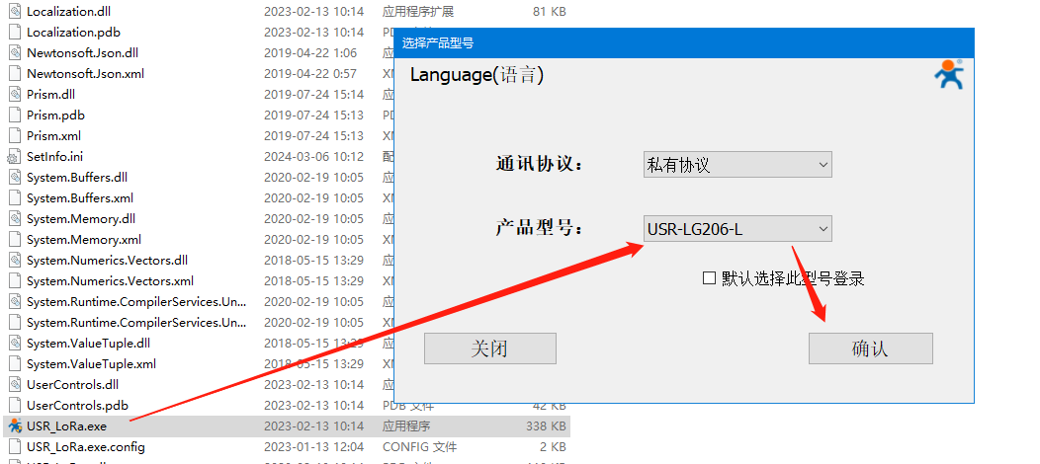Select the USR_LoRa.exe.config file icon
Viewport: 1040px width, 464px height.
[x=15, y=447]
